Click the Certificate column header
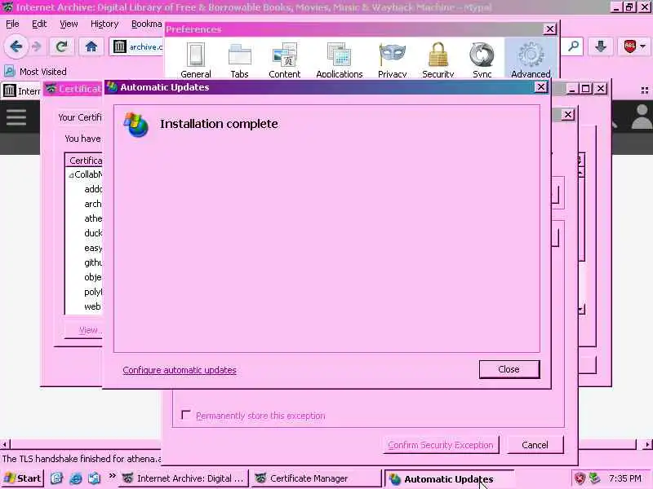Screen dimensions: 653x489 (84, 161)
